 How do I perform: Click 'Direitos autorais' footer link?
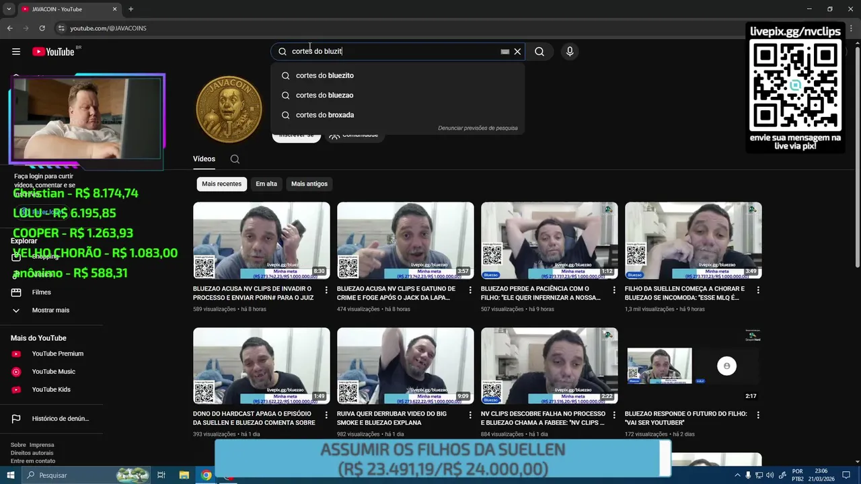click(x=32, y=453)
